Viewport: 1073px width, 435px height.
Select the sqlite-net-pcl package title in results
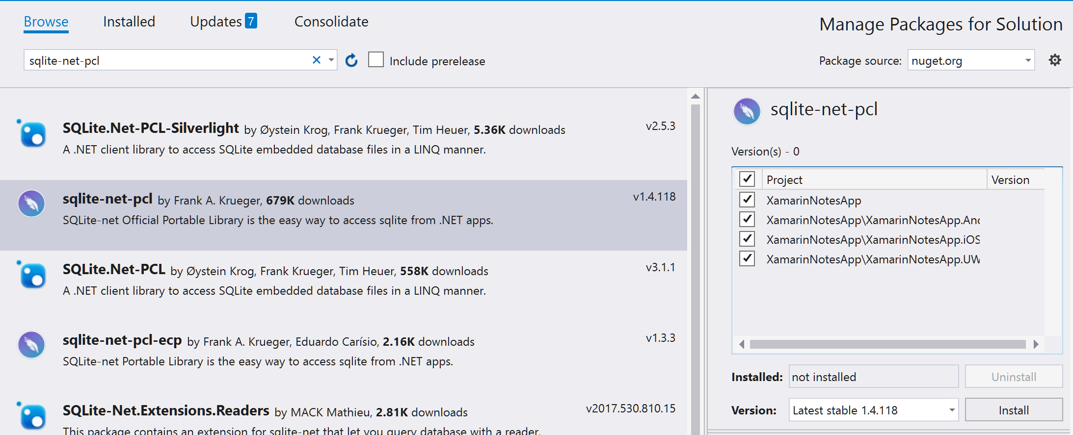(x=107, y=199)
